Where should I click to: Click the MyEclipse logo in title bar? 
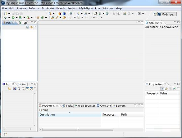[3, 3]
